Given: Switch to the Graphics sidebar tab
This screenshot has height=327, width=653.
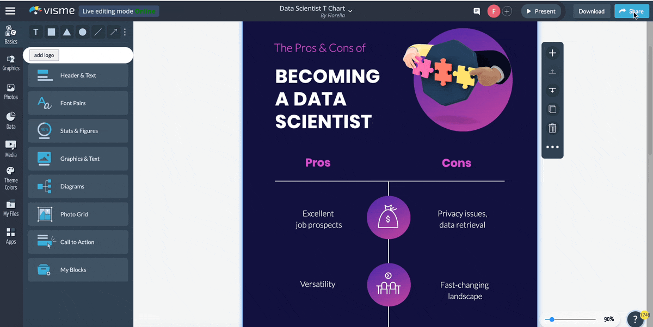Looking at the screenshot, I should point(11,62).
